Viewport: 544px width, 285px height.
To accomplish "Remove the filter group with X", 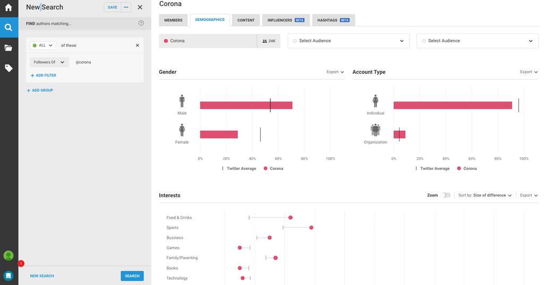I will (x=138, y=46).
